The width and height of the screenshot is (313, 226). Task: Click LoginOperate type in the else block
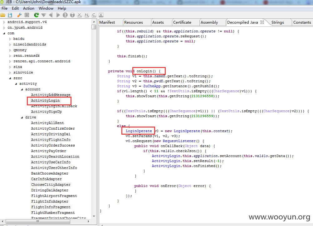[139, 131]
